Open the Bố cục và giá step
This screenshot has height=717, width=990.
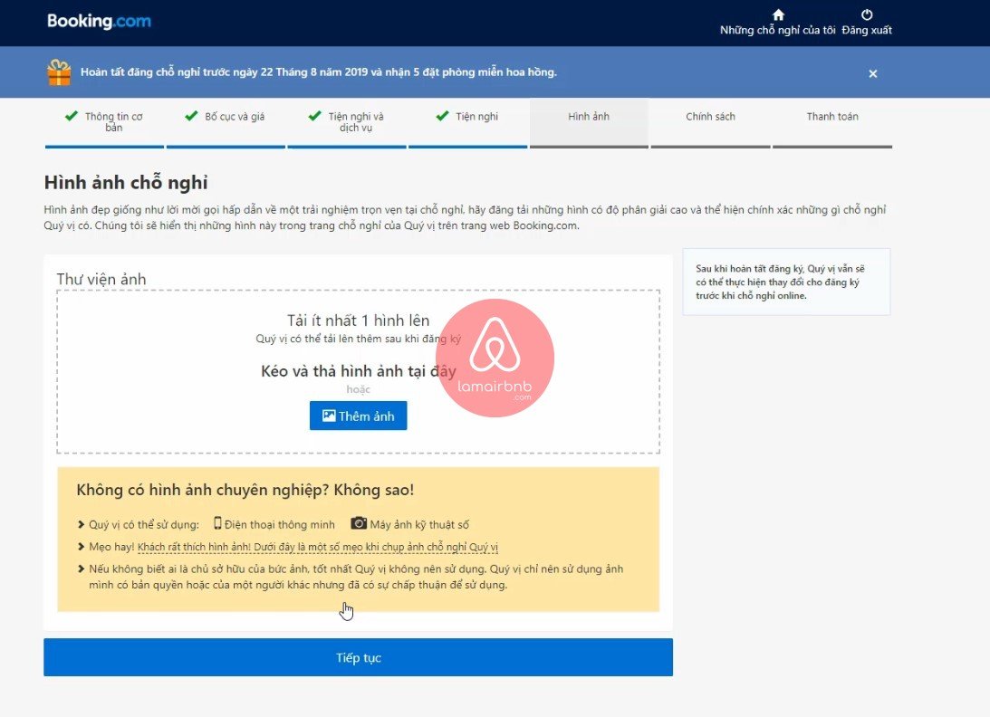[x=226, y=122]
